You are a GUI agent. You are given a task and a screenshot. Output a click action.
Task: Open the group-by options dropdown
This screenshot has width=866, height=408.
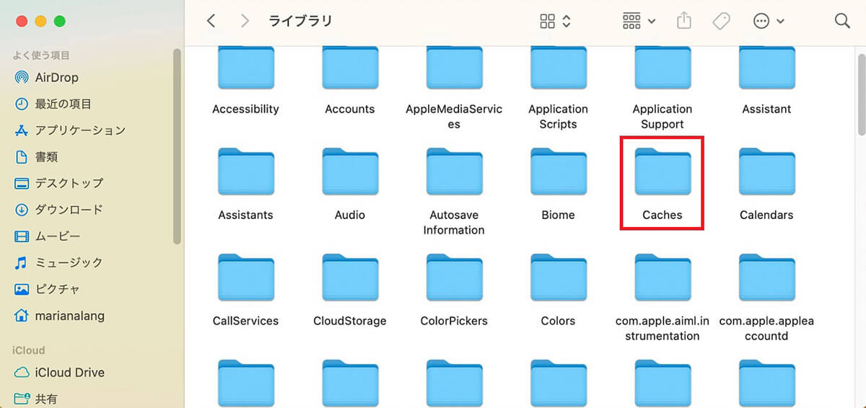[x=639, y=21]
